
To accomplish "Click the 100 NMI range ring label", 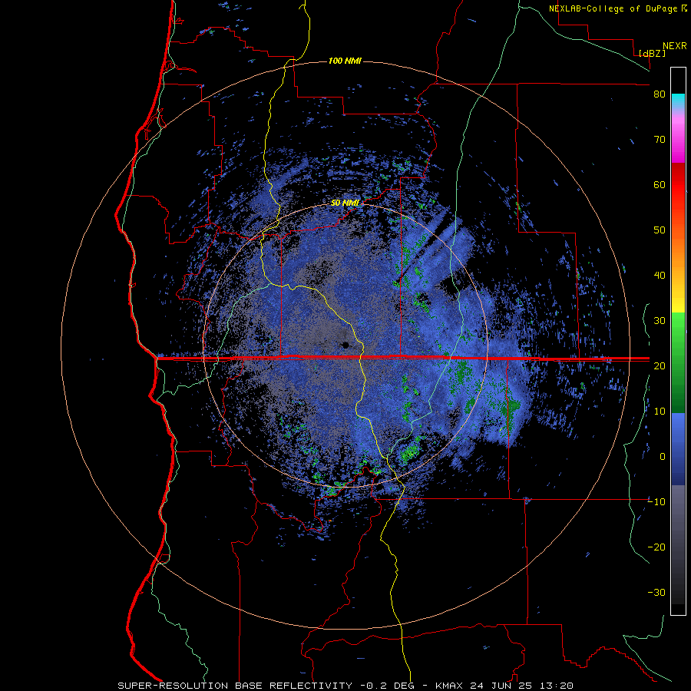I will point(345,61).
